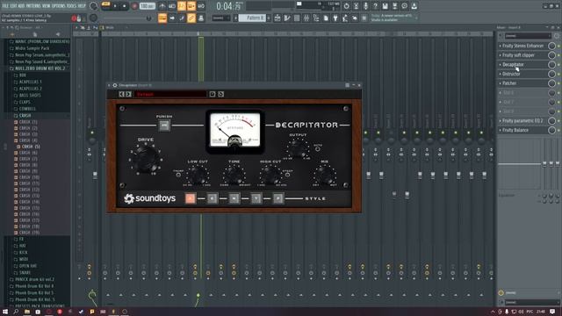Viewport: 562px width, 316px height.
Task: Expand the Fruity Stereo Enhancer slot arrow
Action: point(501,46)
